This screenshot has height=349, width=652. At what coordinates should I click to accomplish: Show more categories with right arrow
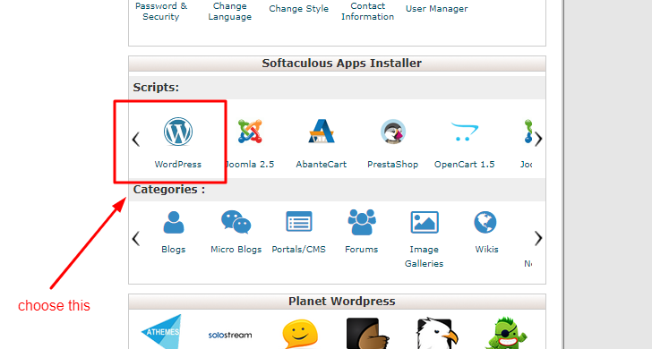coord(538,238)
